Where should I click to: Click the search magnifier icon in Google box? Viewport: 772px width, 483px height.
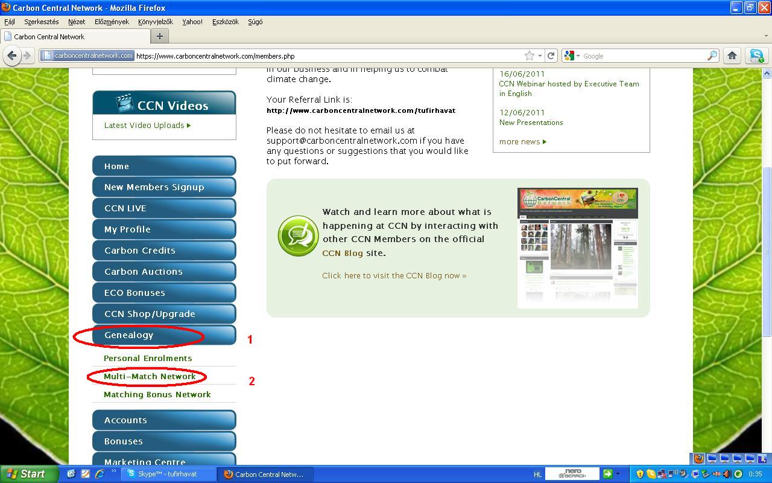pos(712,56)
